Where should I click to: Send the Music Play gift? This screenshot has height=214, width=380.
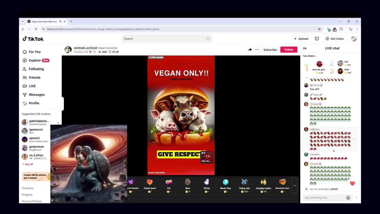point(226,185)
